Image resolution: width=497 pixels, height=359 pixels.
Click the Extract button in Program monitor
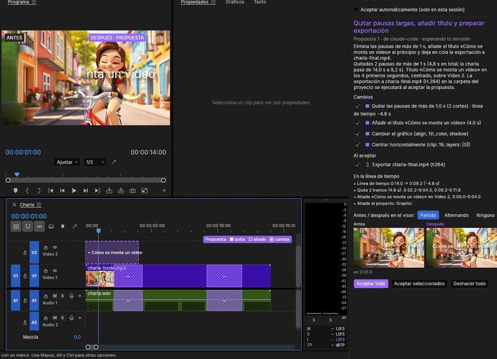[x=121, y=191]
